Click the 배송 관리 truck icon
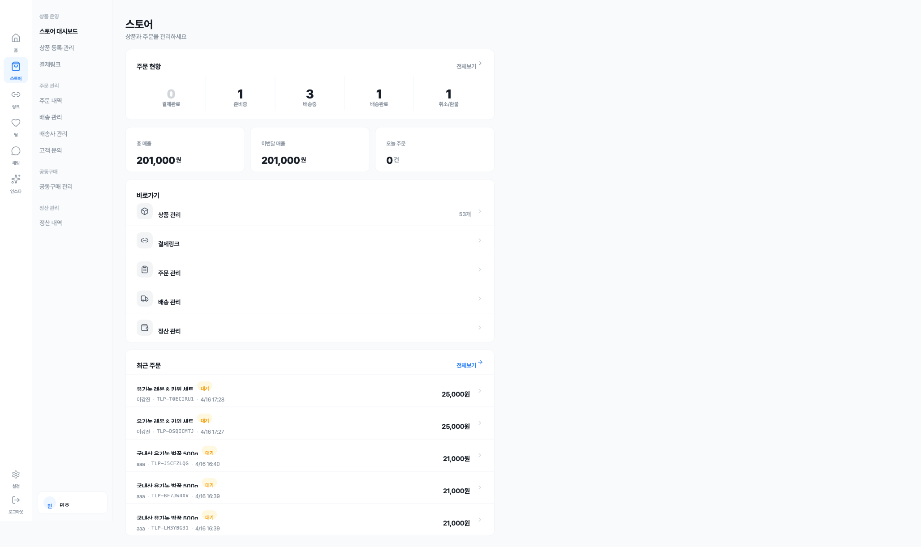Viewport: 921px width, 547px height. pos(145,299)
